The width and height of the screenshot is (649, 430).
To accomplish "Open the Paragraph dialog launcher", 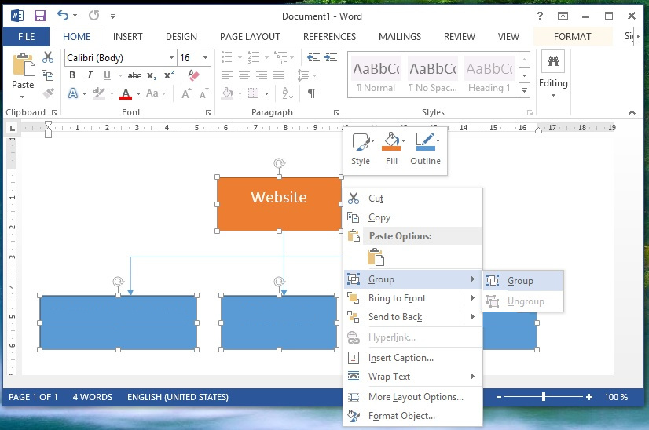I will click(336, 112).
